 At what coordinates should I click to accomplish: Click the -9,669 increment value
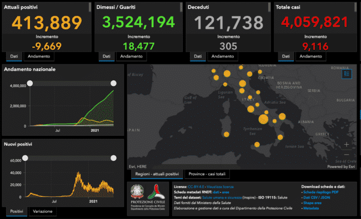(x=47, y=46)
